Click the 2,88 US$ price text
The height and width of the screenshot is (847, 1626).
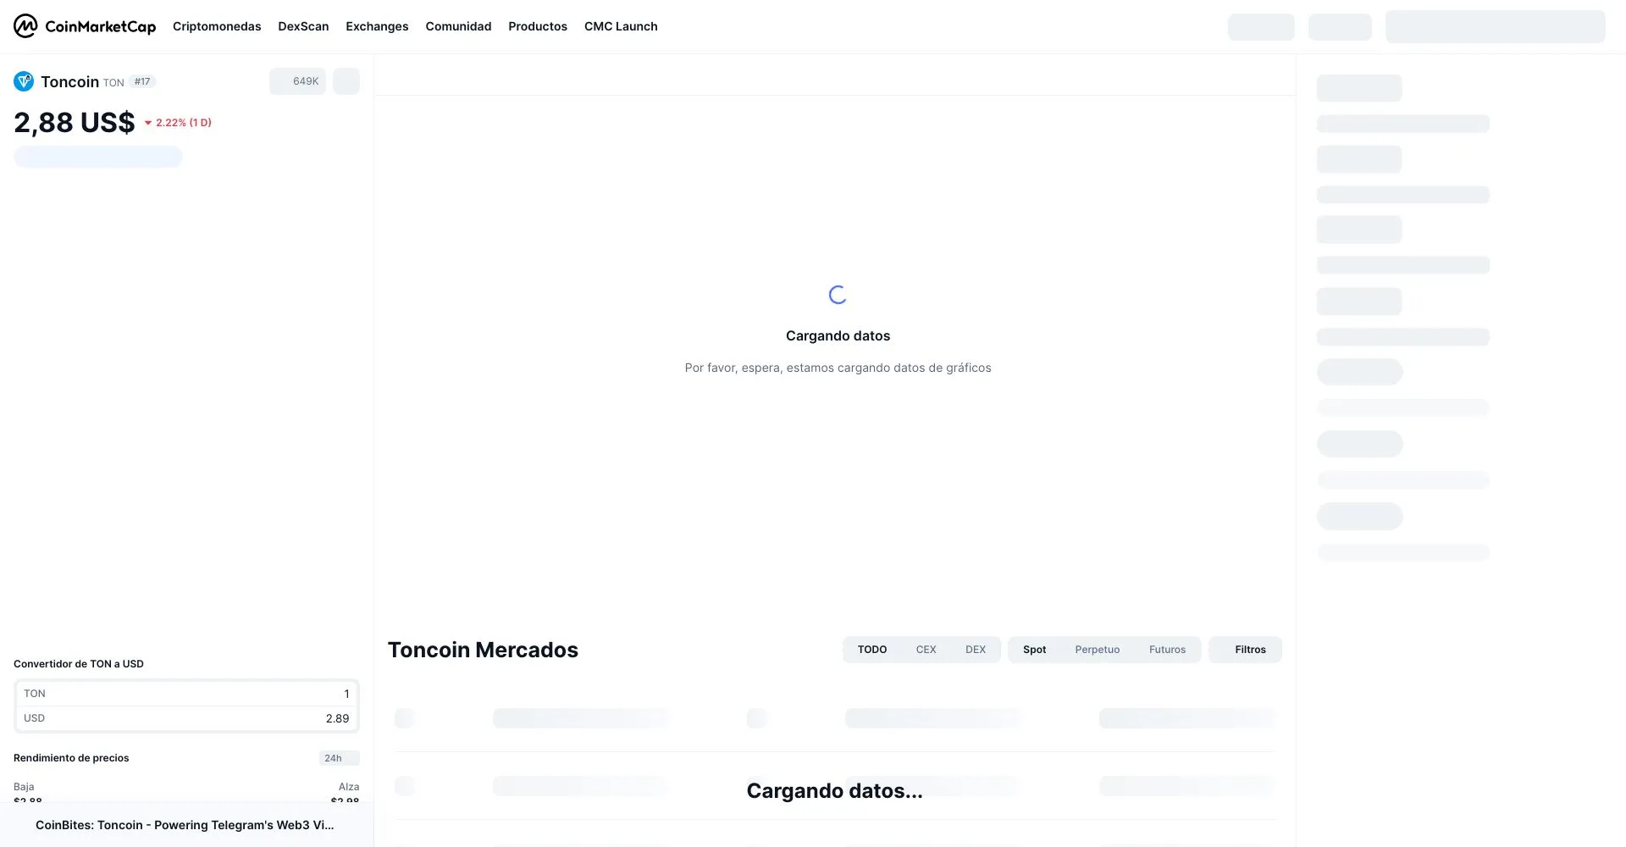pos(75,123)
